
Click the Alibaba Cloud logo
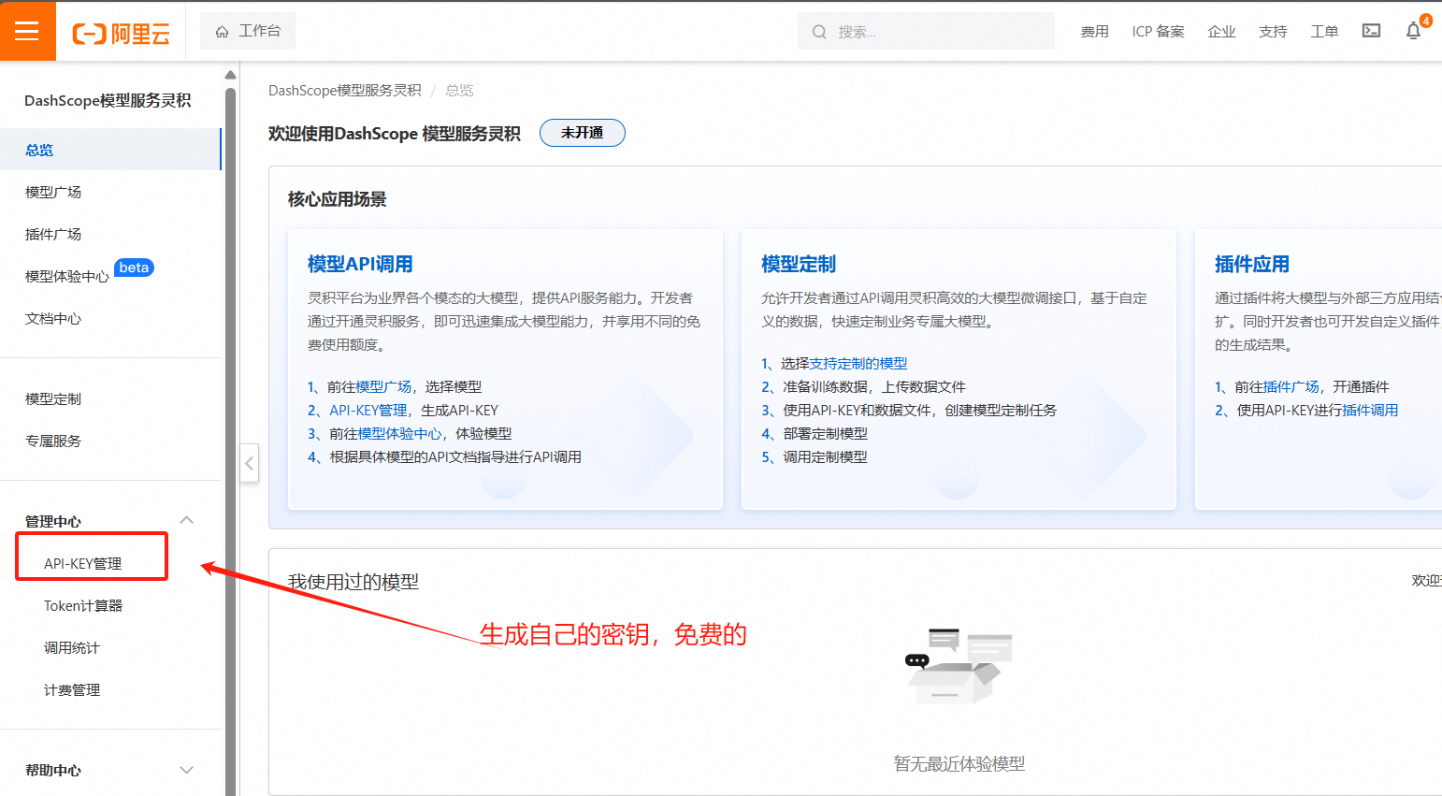[x=122, y=34]
